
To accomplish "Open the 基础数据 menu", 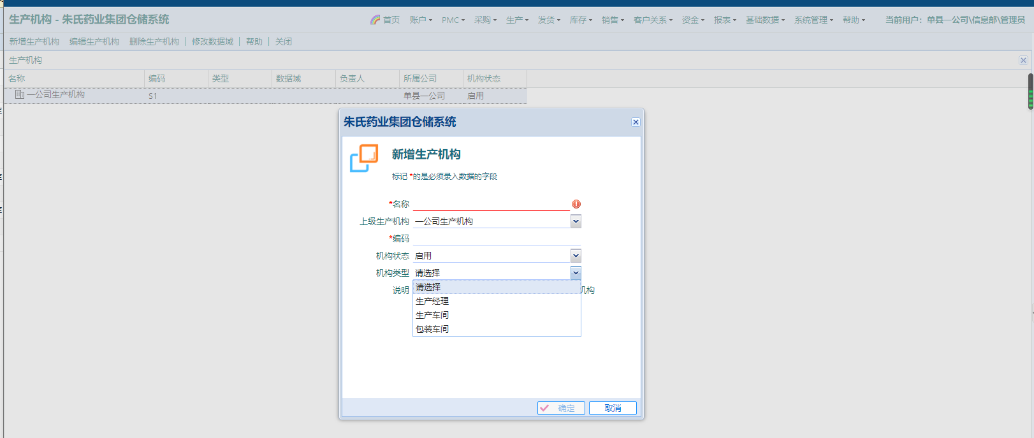I will click(765, 20).
